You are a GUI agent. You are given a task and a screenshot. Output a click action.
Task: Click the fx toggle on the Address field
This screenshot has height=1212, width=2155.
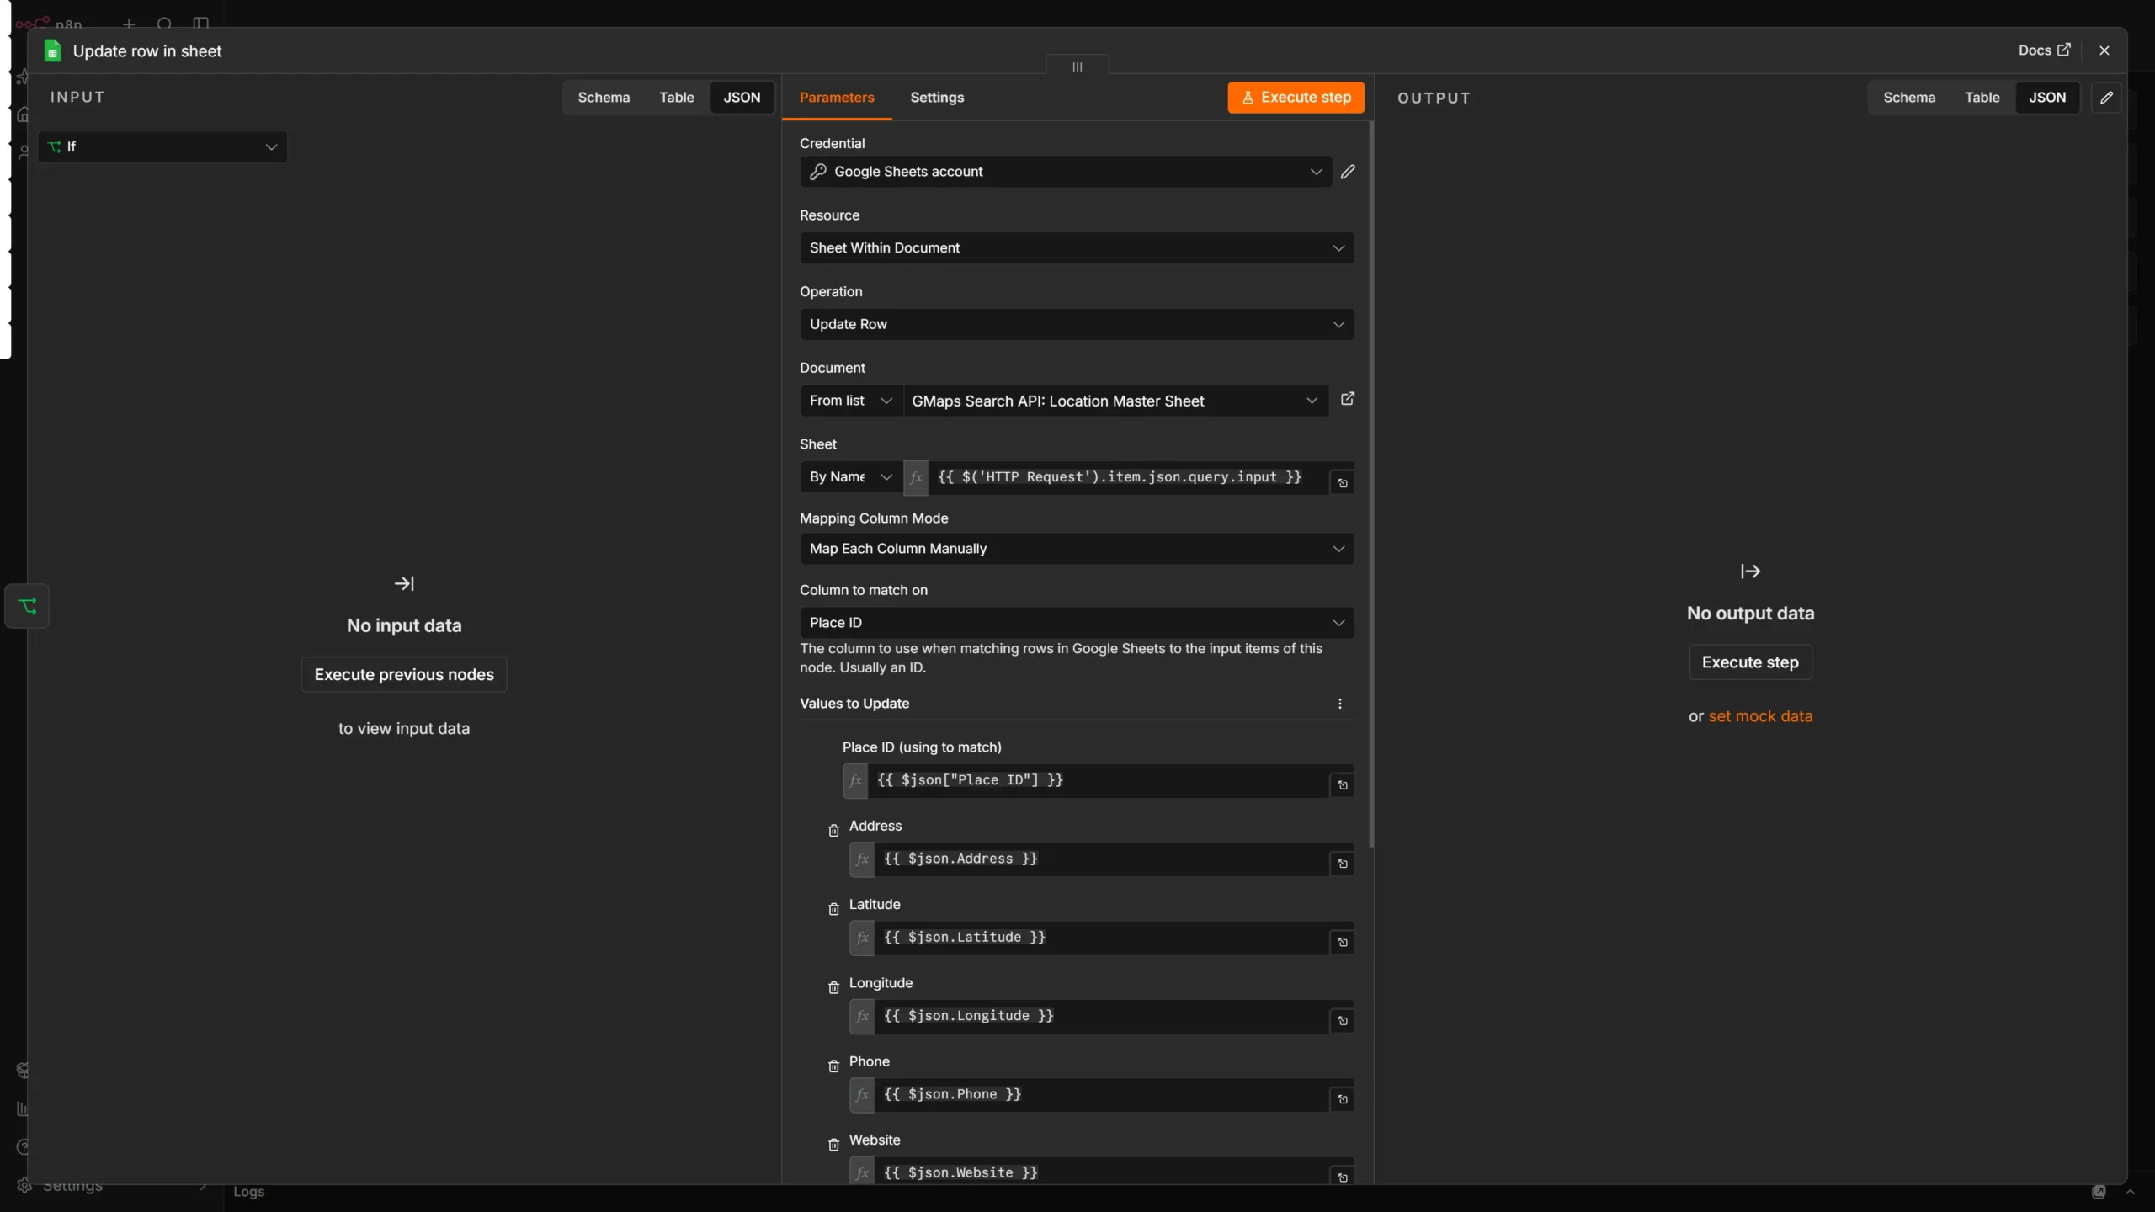[862, 858]
